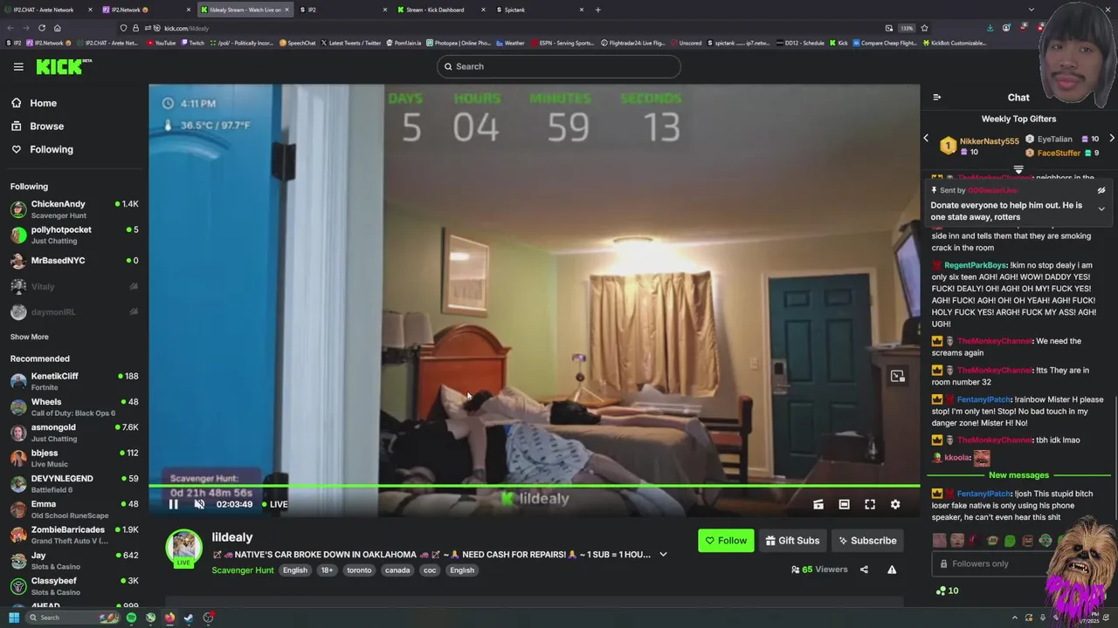The image size is (1118, 628).
Task: Toggle theater mode on player
Action: pos(844,504)
